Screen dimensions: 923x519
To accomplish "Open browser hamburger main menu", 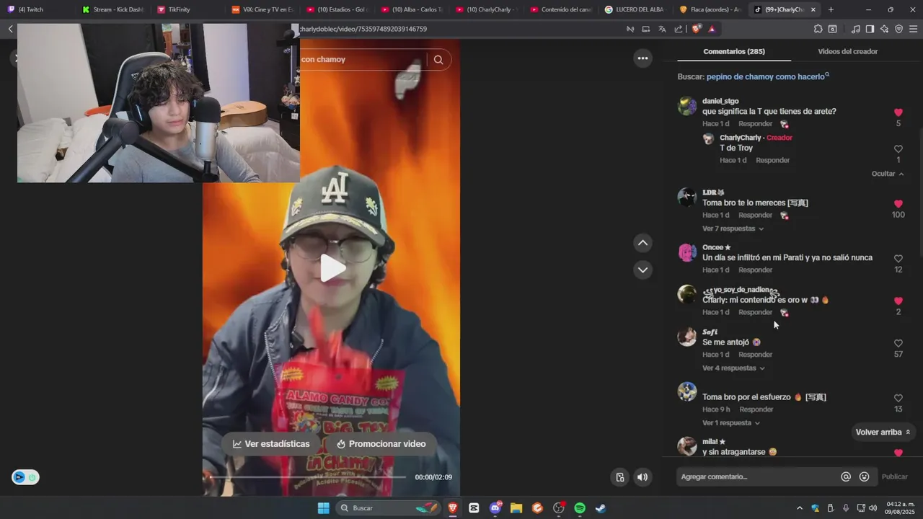I will pyautogui.click(x=913, y=29).
